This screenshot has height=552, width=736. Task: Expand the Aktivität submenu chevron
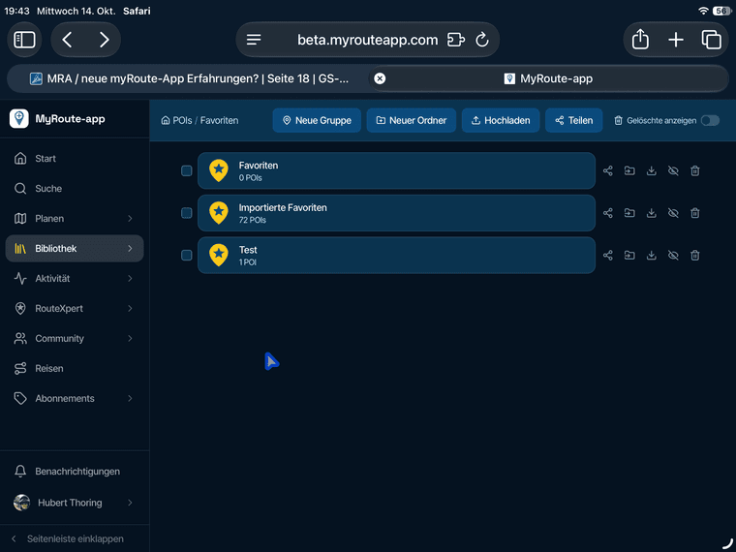pos(130,278)
